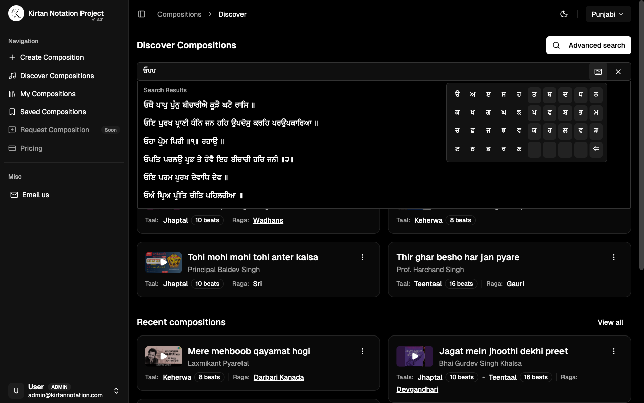Toggle dark mode with the moon icon
Image resolution: width=644 pixels, height=403 pixels.
coord(564,14)
